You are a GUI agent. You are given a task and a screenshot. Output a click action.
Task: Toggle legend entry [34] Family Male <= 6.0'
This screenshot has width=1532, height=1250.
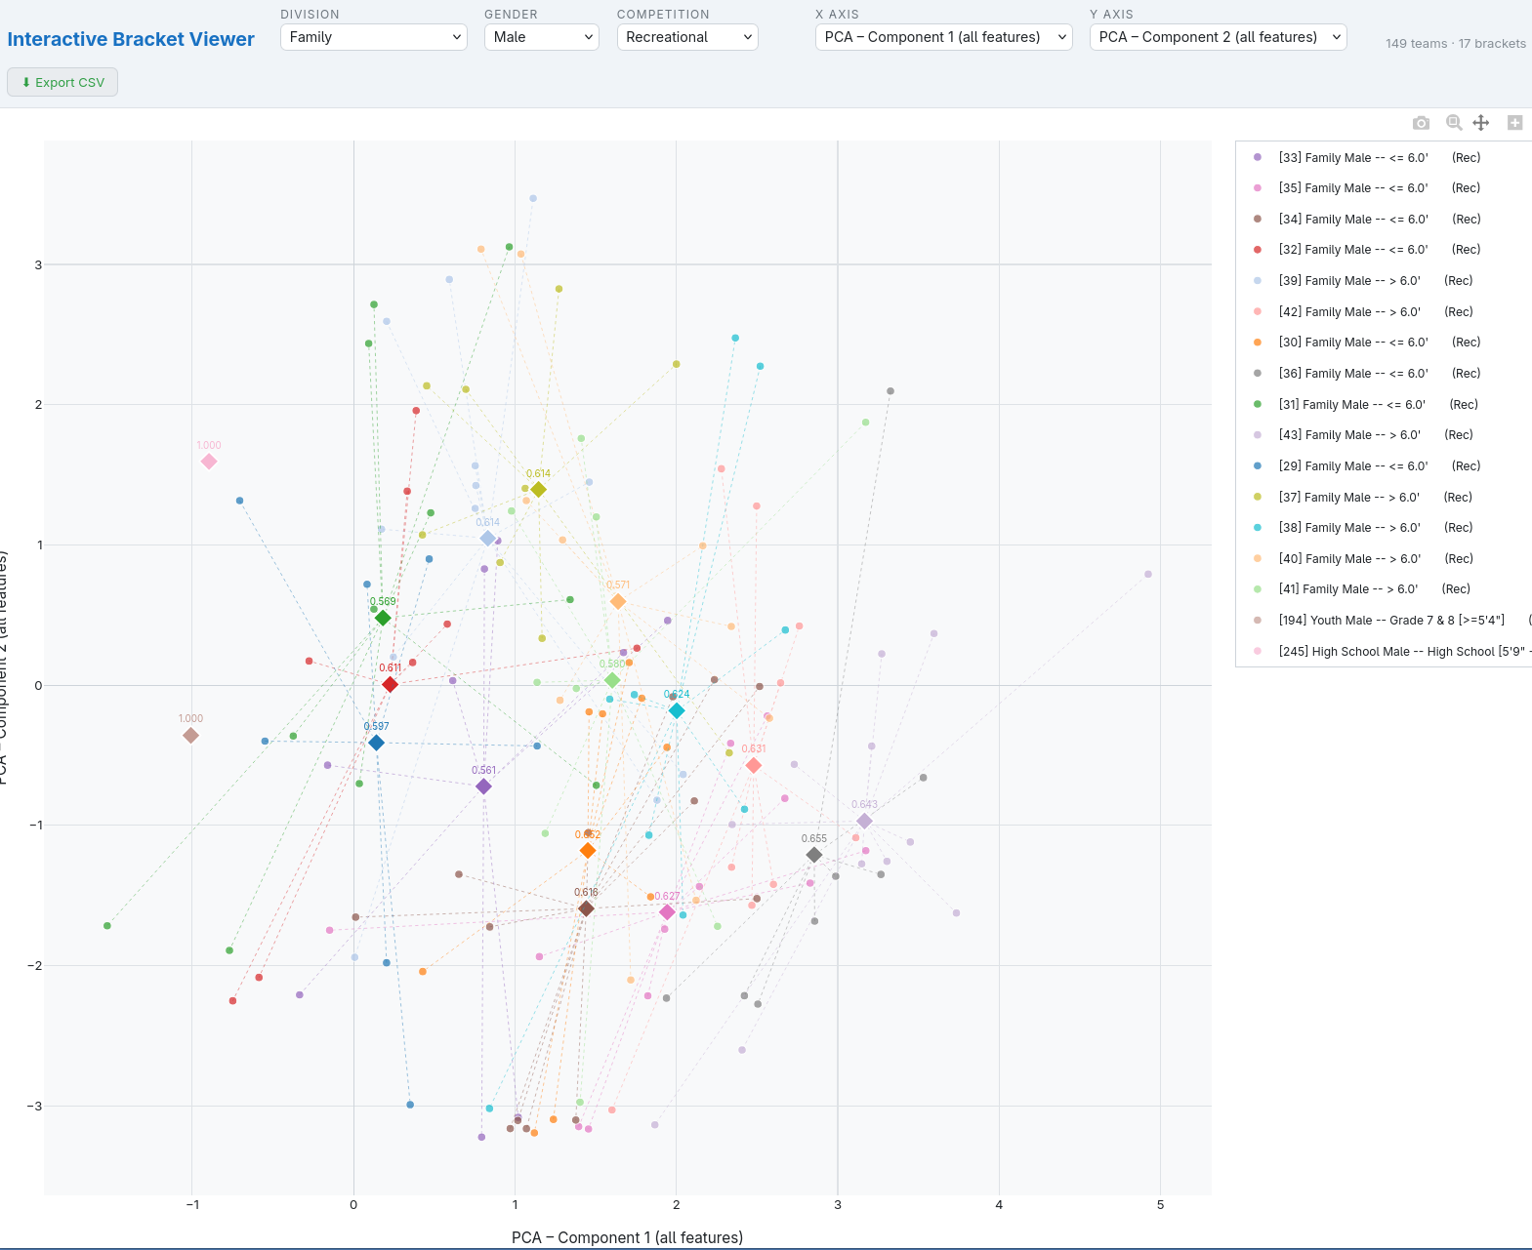(x=1385, y=220)
